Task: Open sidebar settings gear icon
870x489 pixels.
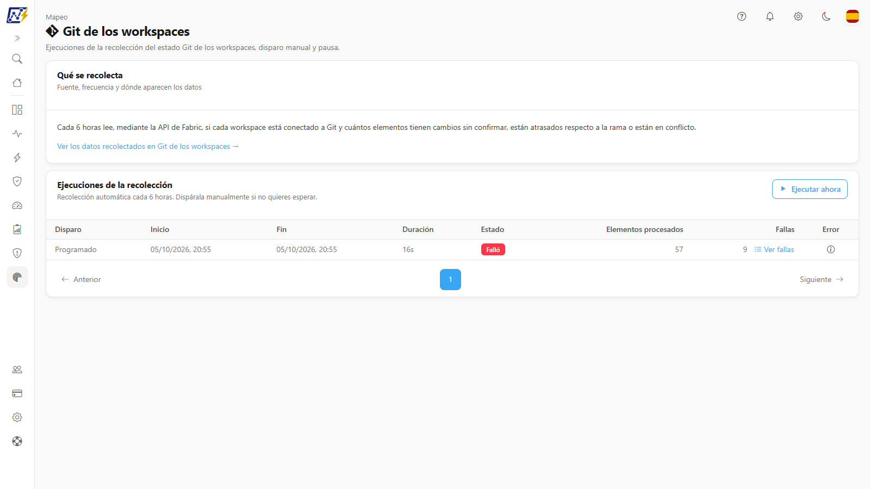Action: [x=17, y=417]
